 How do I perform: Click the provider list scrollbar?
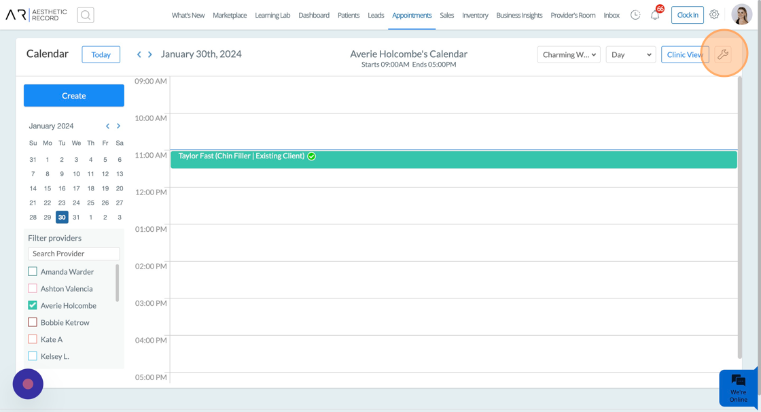[x=117, y=283]
